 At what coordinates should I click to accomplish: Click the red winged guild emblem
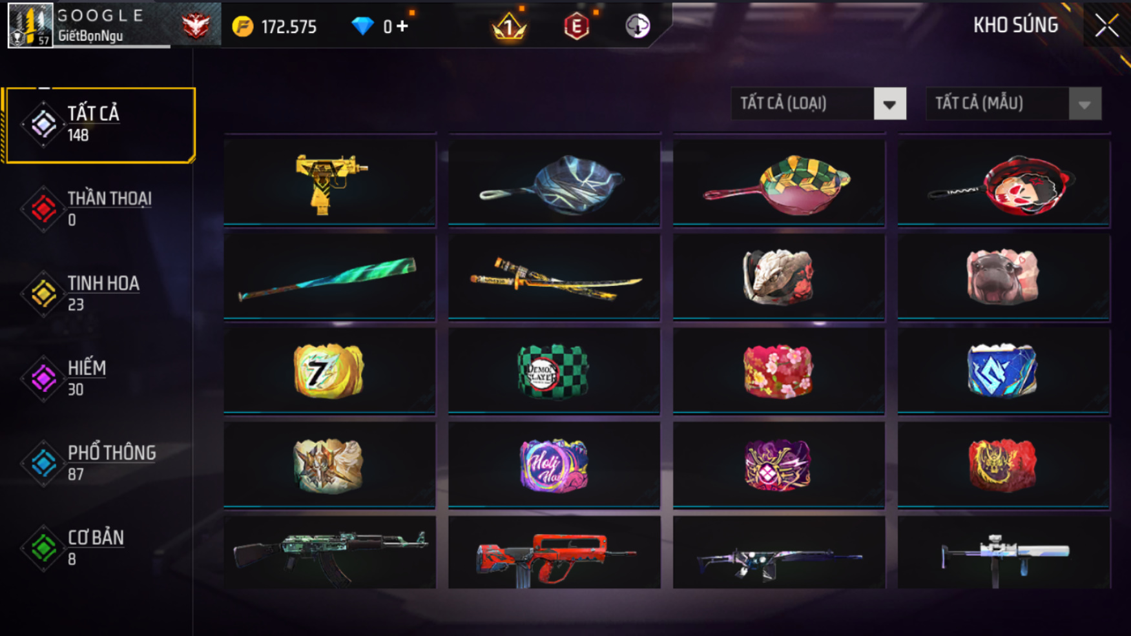pyautogui.click(x=195, y=26)
